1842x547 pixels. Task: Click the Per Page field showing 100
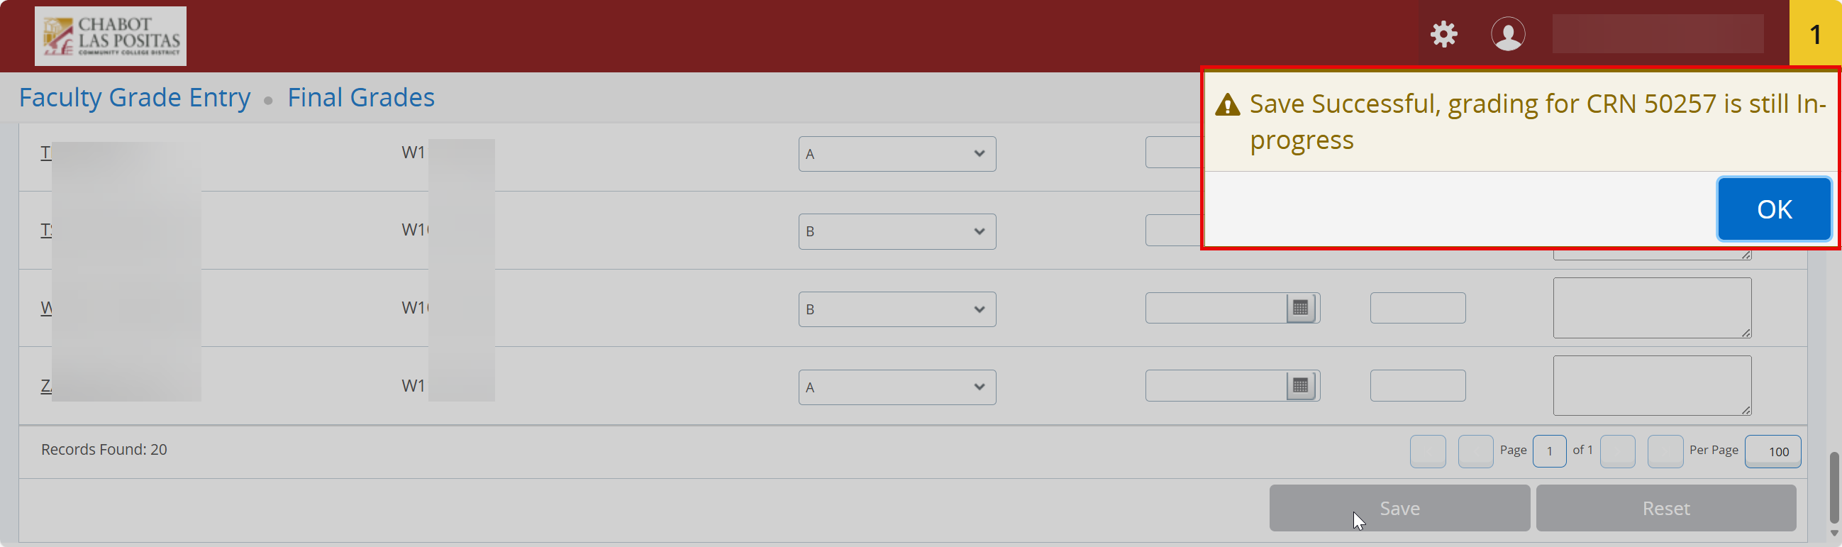(1773, 451)
